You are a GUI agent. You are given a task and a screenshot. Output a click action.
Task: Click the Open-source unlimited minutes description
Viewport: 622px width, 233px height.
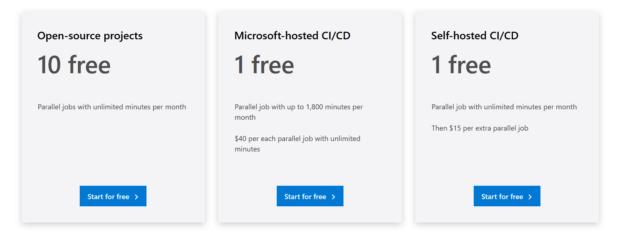click(x=112, y=107)
